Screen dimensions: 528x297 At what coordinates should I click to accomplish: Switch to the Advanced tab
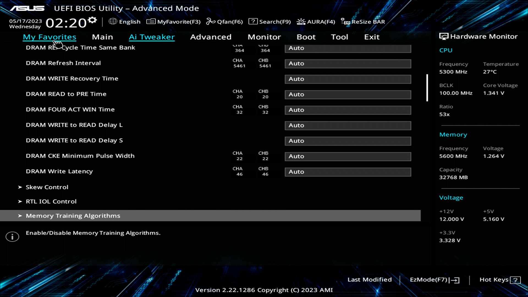pos(211,37)
